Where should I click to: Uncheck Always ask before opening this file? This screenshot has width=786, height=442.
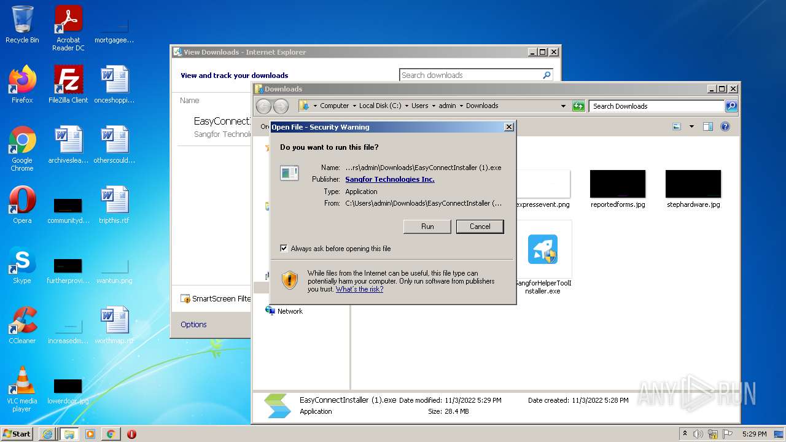click(284, 249)
